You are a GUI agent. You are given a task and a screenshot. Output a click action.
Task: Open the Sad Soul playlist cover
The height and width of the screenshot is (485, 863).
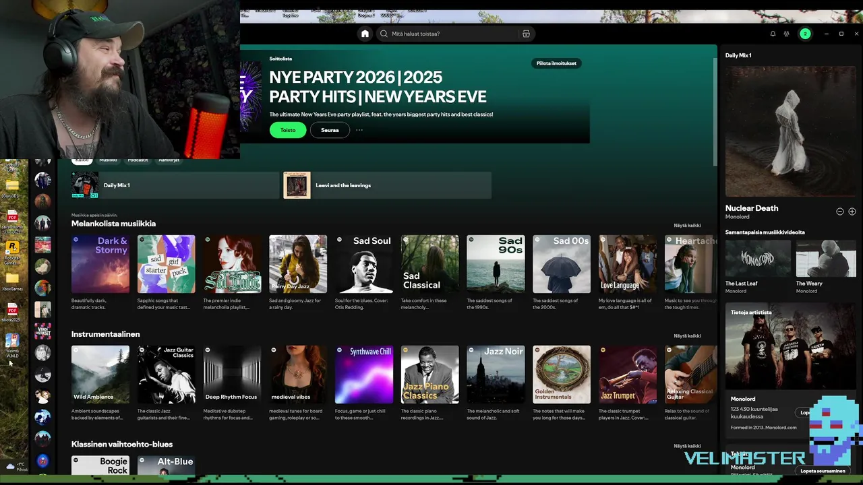[364, 264]
